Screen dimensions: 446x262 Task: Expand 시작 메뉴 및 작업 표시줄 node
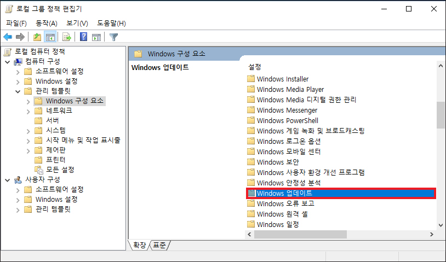[28, 141]
